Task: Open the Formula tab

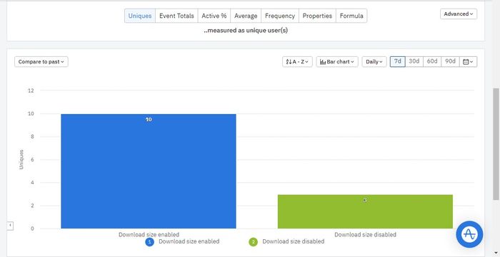Action: click(x=351, y=16)
